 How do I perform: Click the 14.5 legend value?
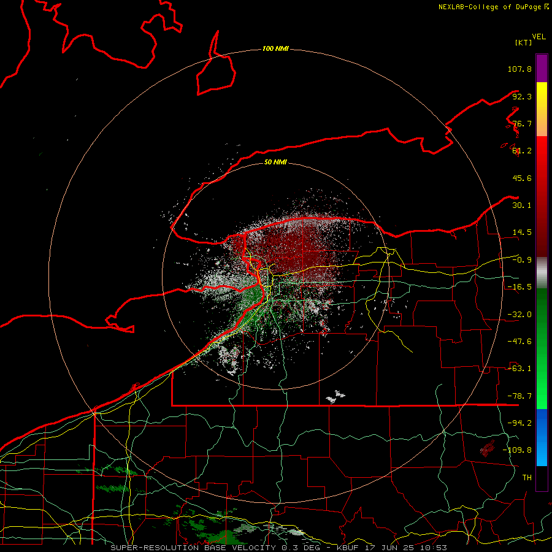click(522, 232)
